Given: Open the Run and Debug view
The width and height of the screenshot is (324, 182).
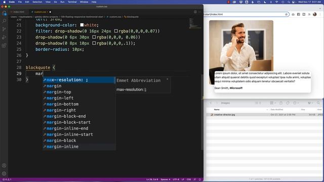Looking at the screenshot, I should [x=4, y=37].
